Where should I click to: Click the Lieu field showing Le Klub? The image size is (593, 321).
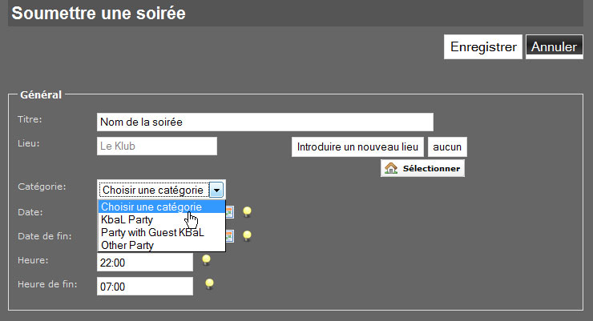click(157, 146)
